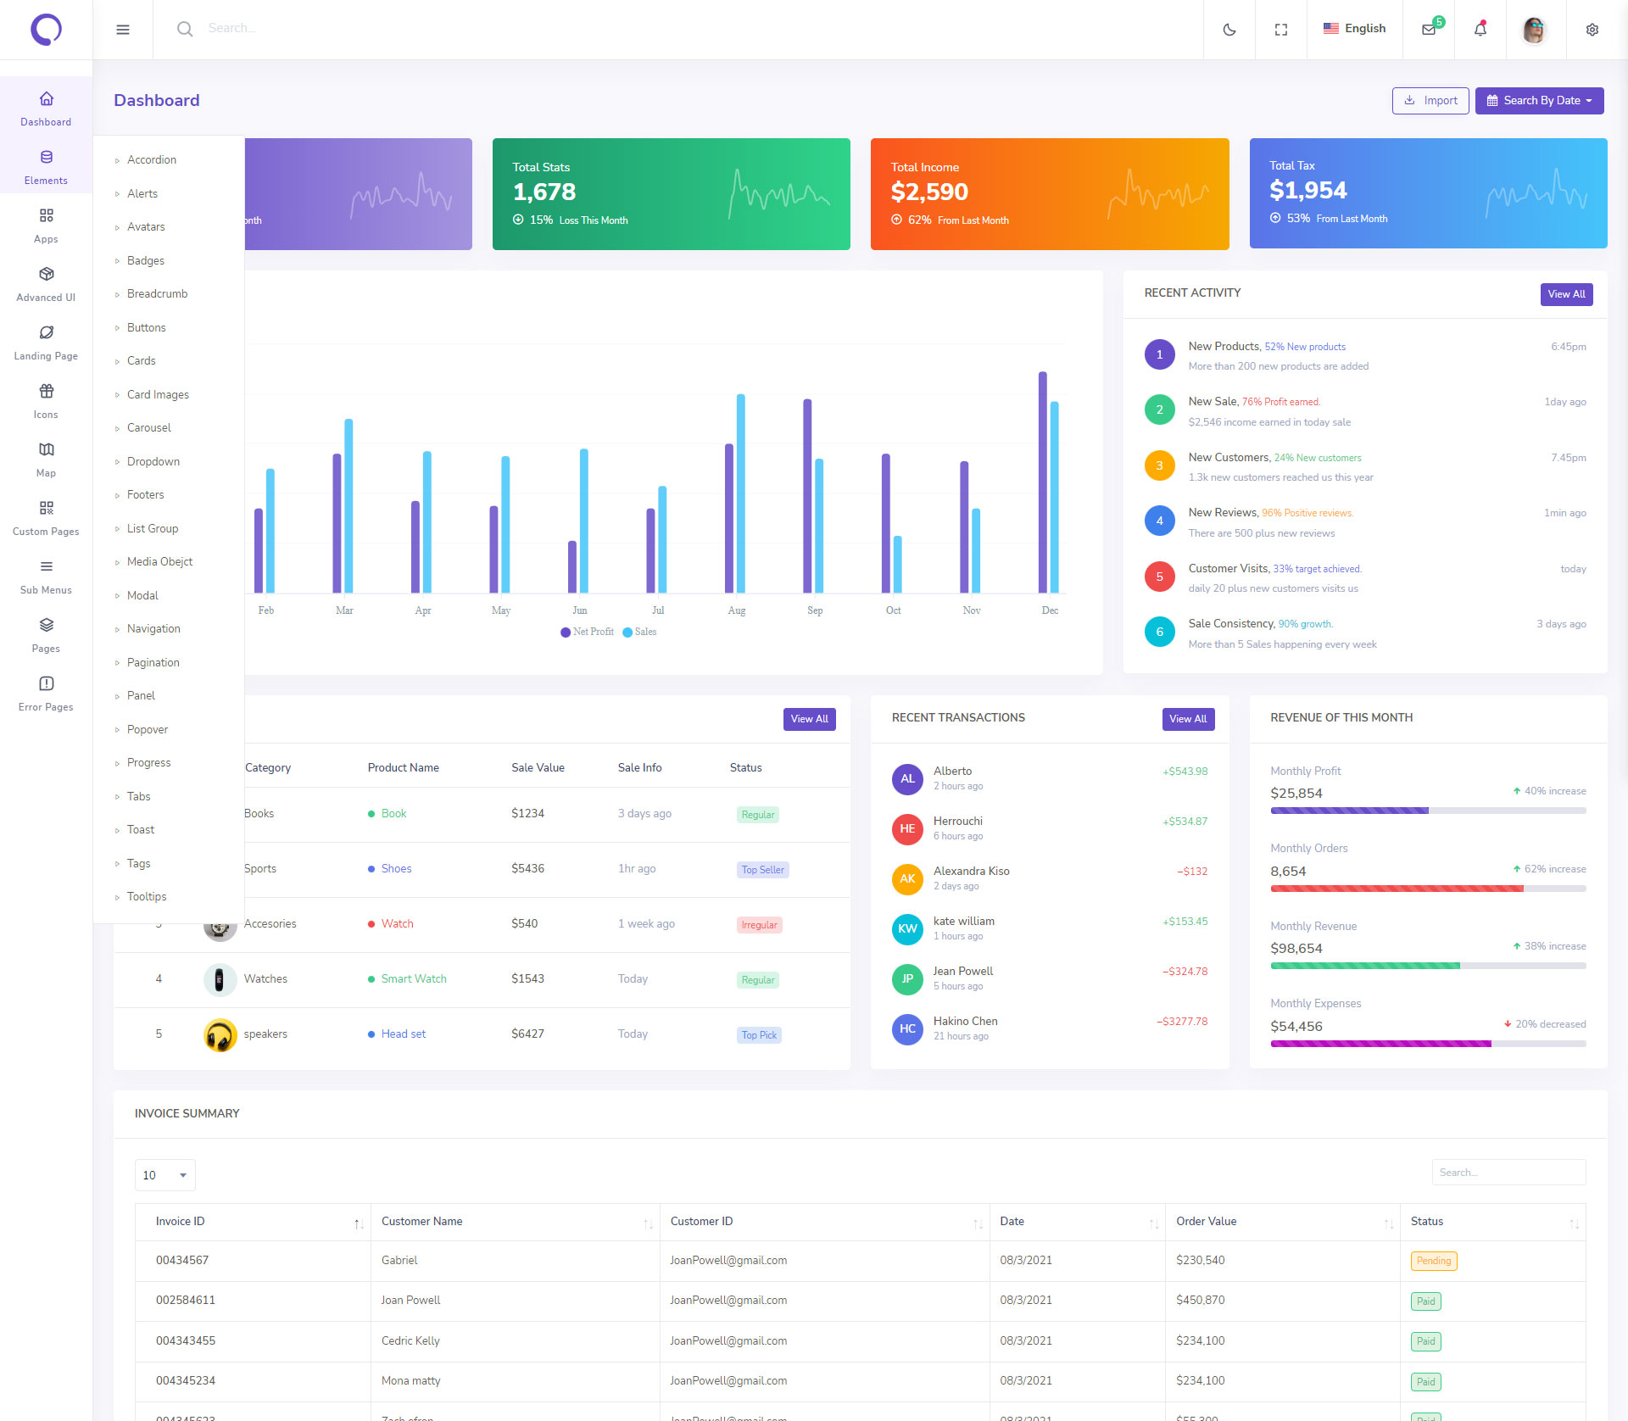Select Carousel from Elements submenu
The image size is (1628, 1421).
149,428
